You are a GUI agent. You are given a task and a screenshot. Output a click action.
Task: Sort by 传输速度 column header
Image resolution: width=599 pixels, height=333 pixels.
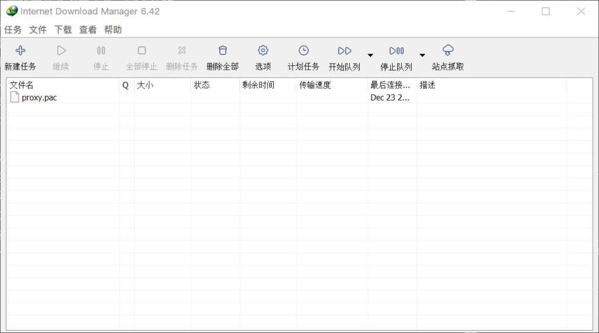tap(332, 85)
